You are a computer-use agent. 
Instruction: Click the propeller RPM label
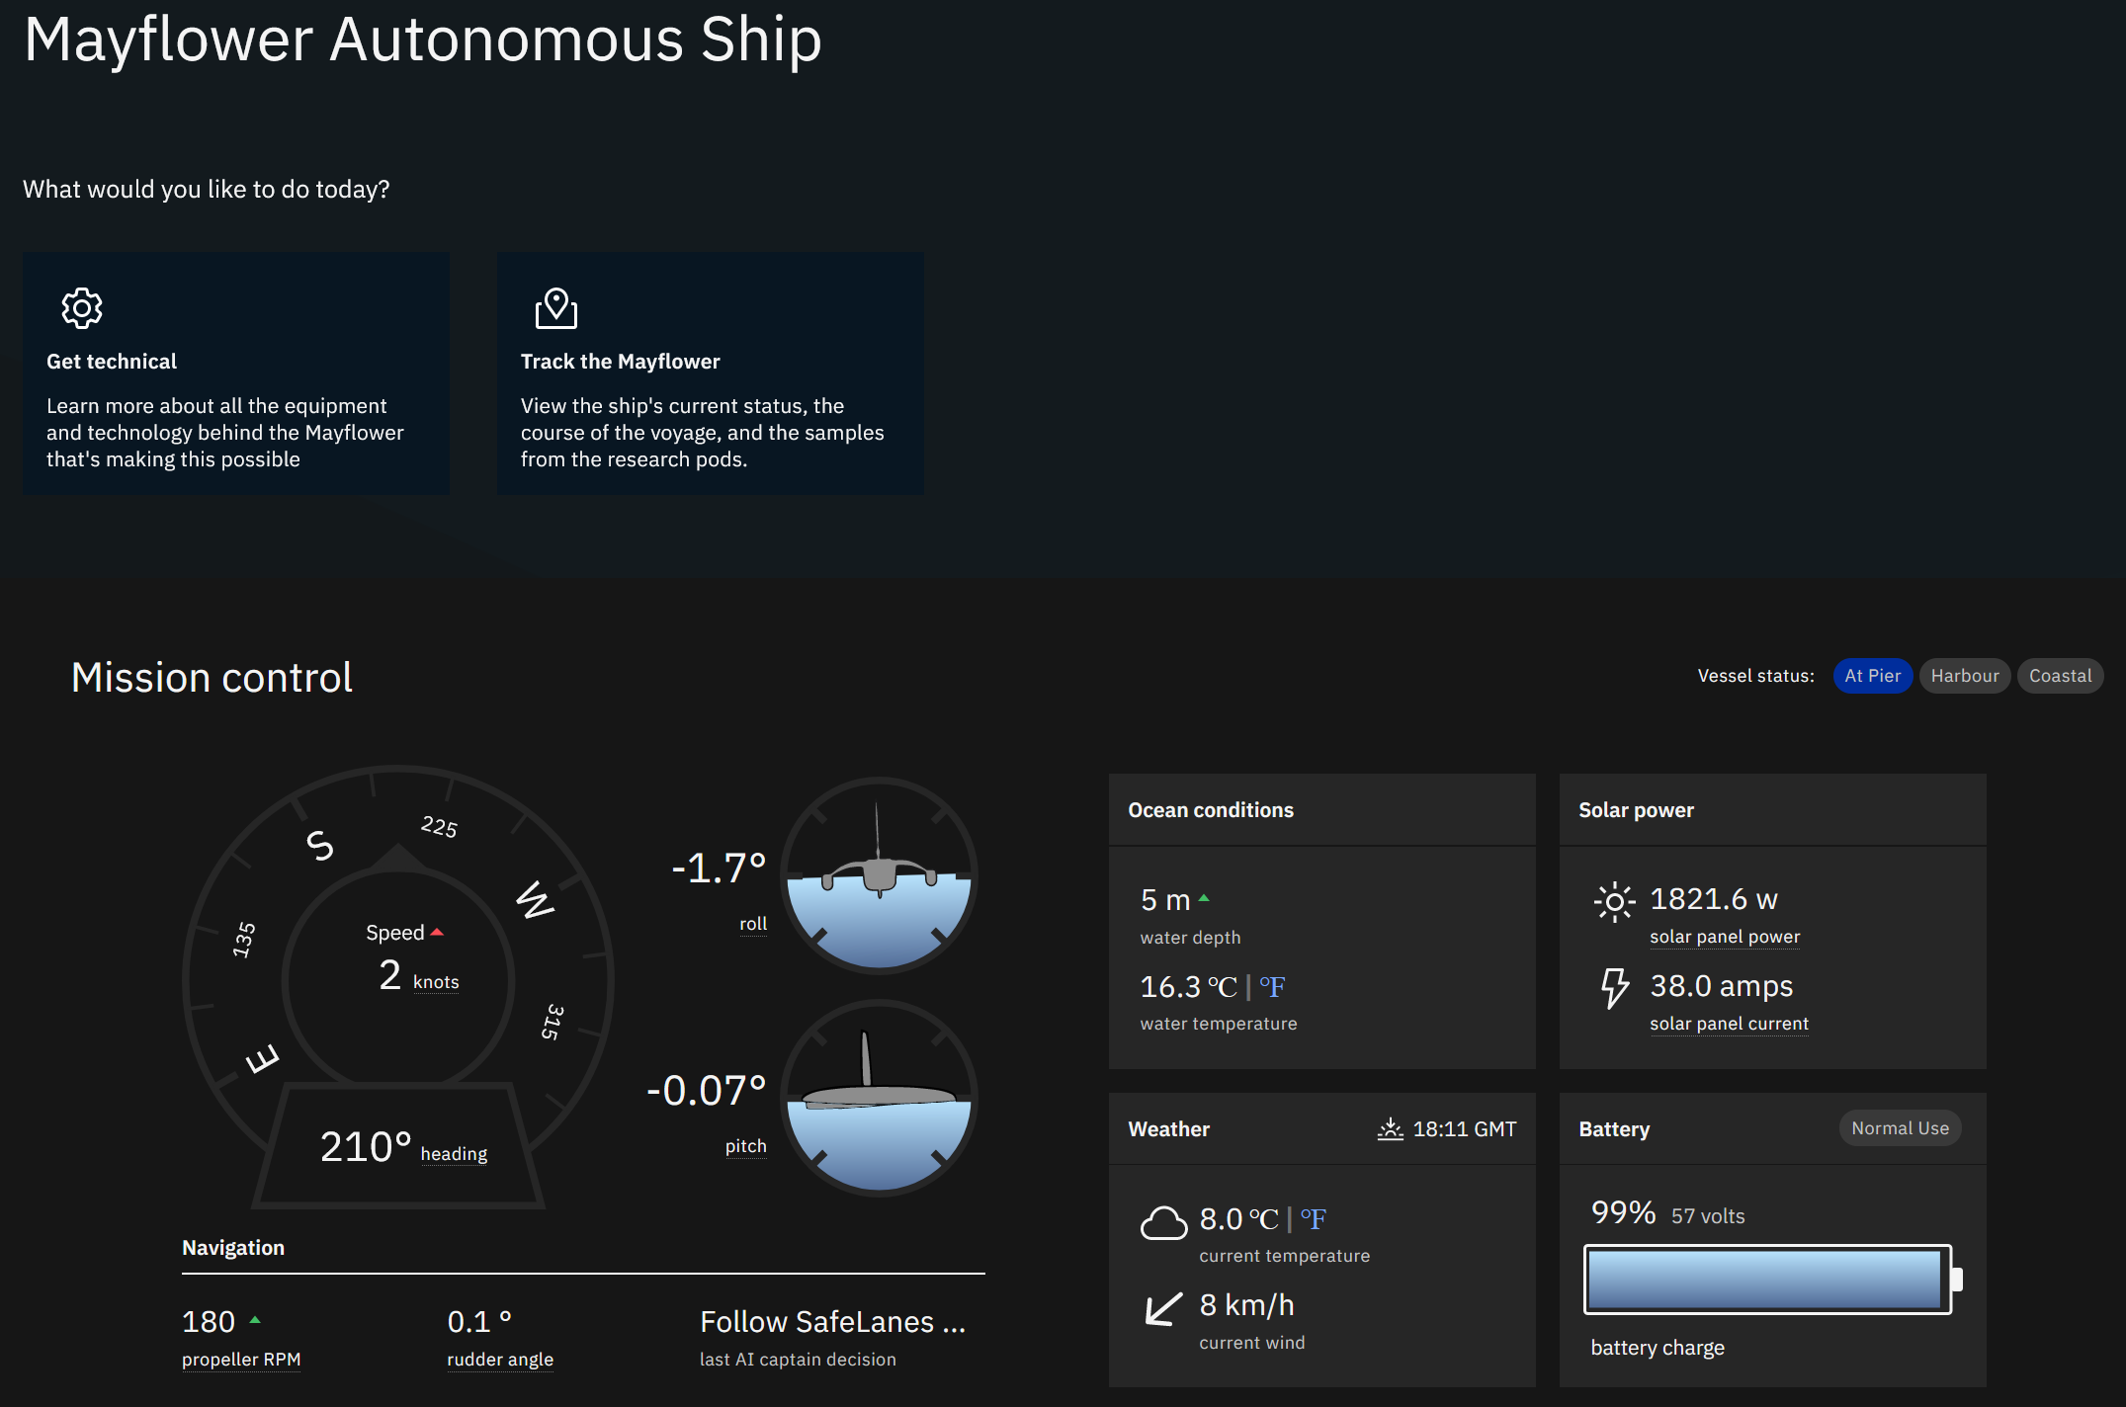click(x=241, y=1360)
